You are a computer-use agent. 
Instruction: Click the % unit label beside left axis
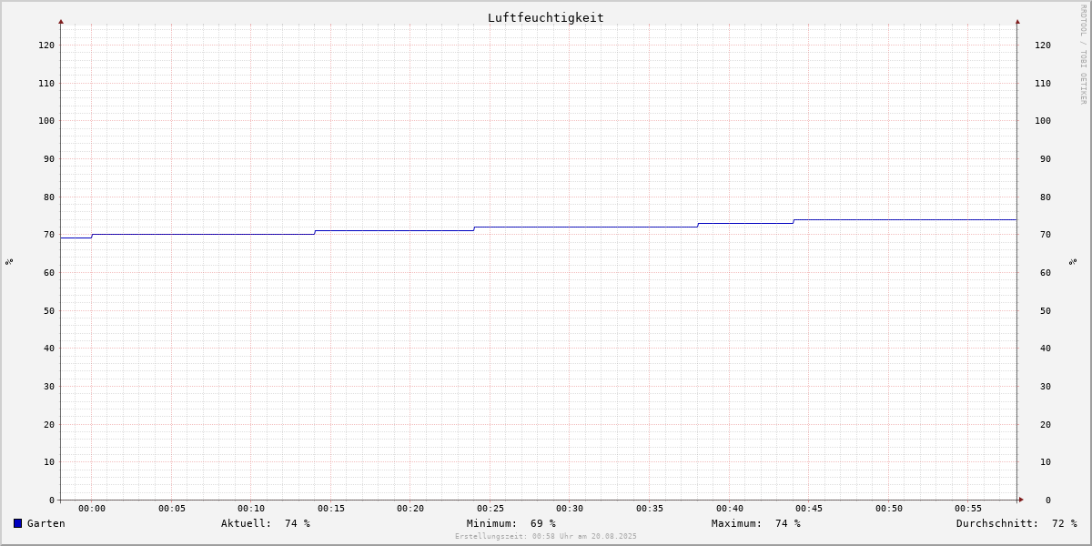pos(9,261)
